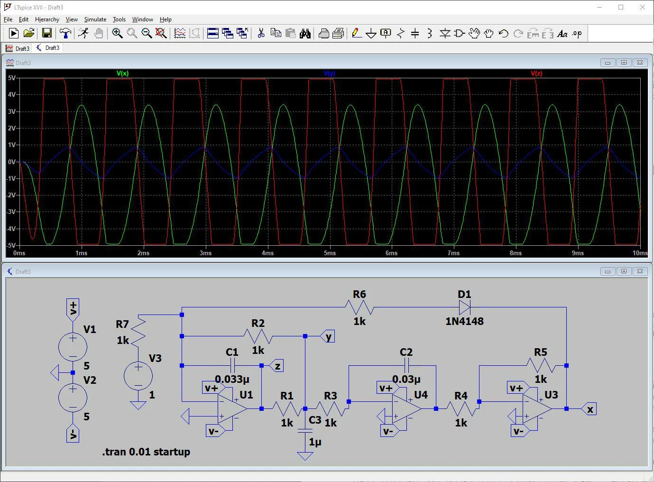Click the Close All Windows icon
Screen dimensions: 654x482
(242, 33)
